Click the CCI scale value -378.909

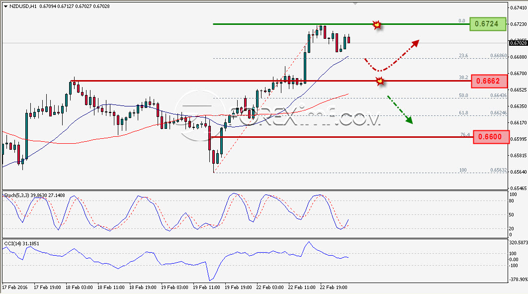pos(518,279)
